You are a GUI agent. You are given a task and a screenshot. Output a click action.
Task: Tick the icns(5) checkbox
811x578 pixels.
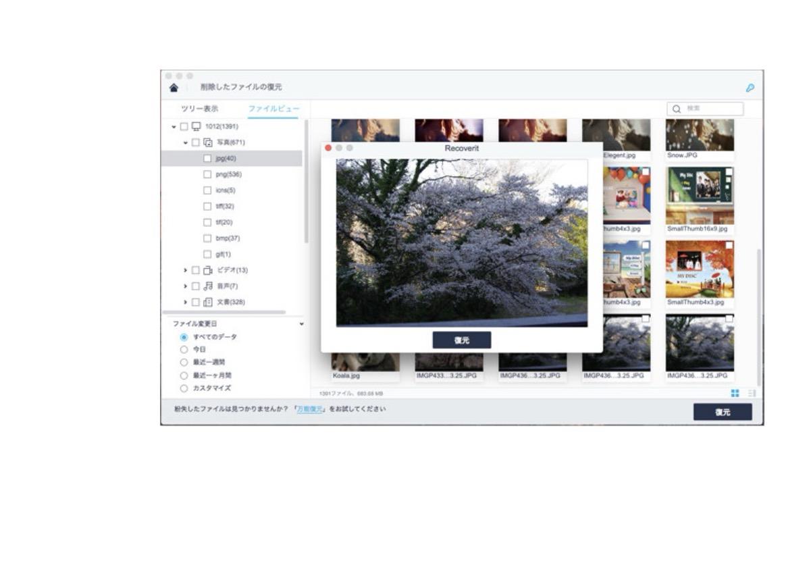[x=207, y=190]
